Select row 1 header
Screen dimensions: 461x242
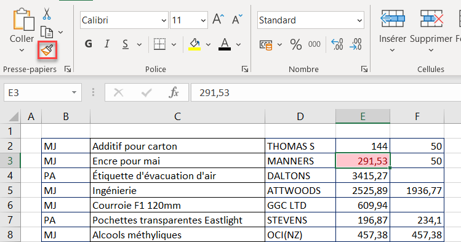[x=10, y=131]
